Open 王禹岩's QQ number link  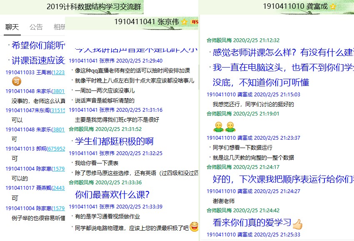tap(57, 72)
